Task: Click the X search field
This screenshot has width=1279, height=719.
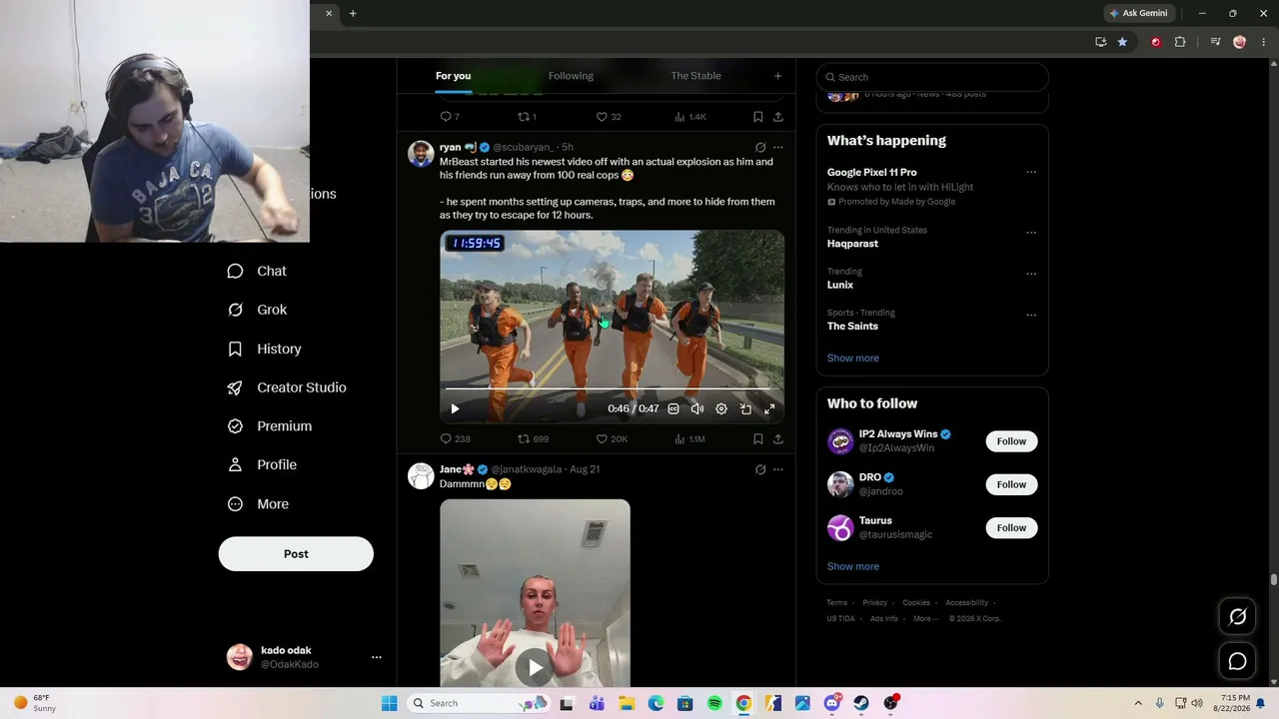Action: (932, 77)
